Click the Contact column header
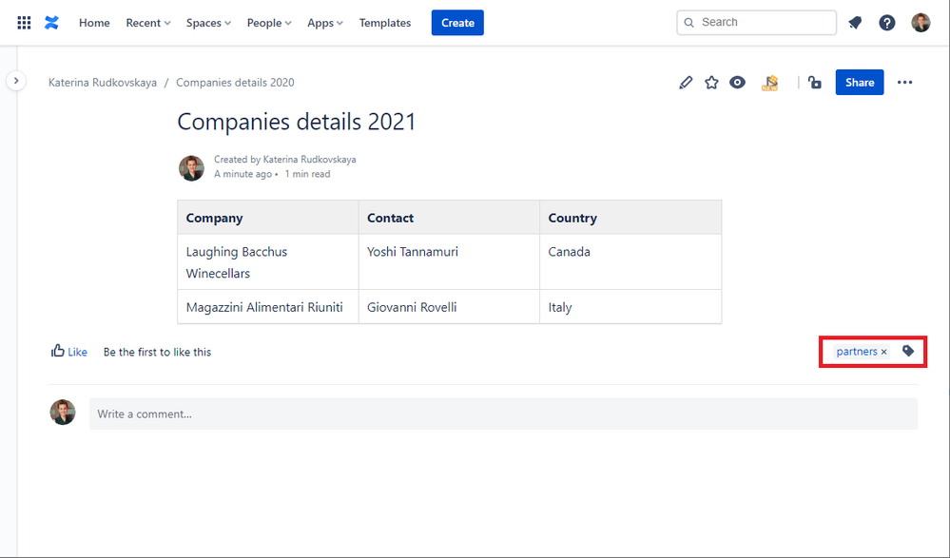The height and width of the screenshot is (558, 950). click(449, 218)
